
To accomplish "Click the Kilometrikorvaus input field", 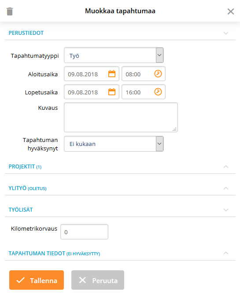I will point(84,232).
